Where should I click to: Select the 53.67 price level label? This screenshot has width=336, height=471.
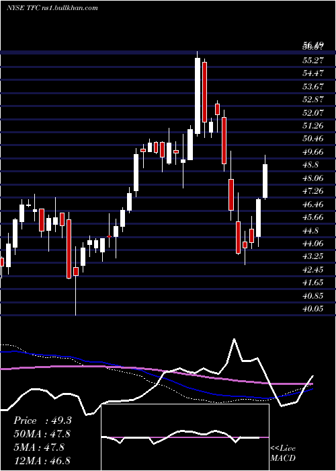click(313, 87)
